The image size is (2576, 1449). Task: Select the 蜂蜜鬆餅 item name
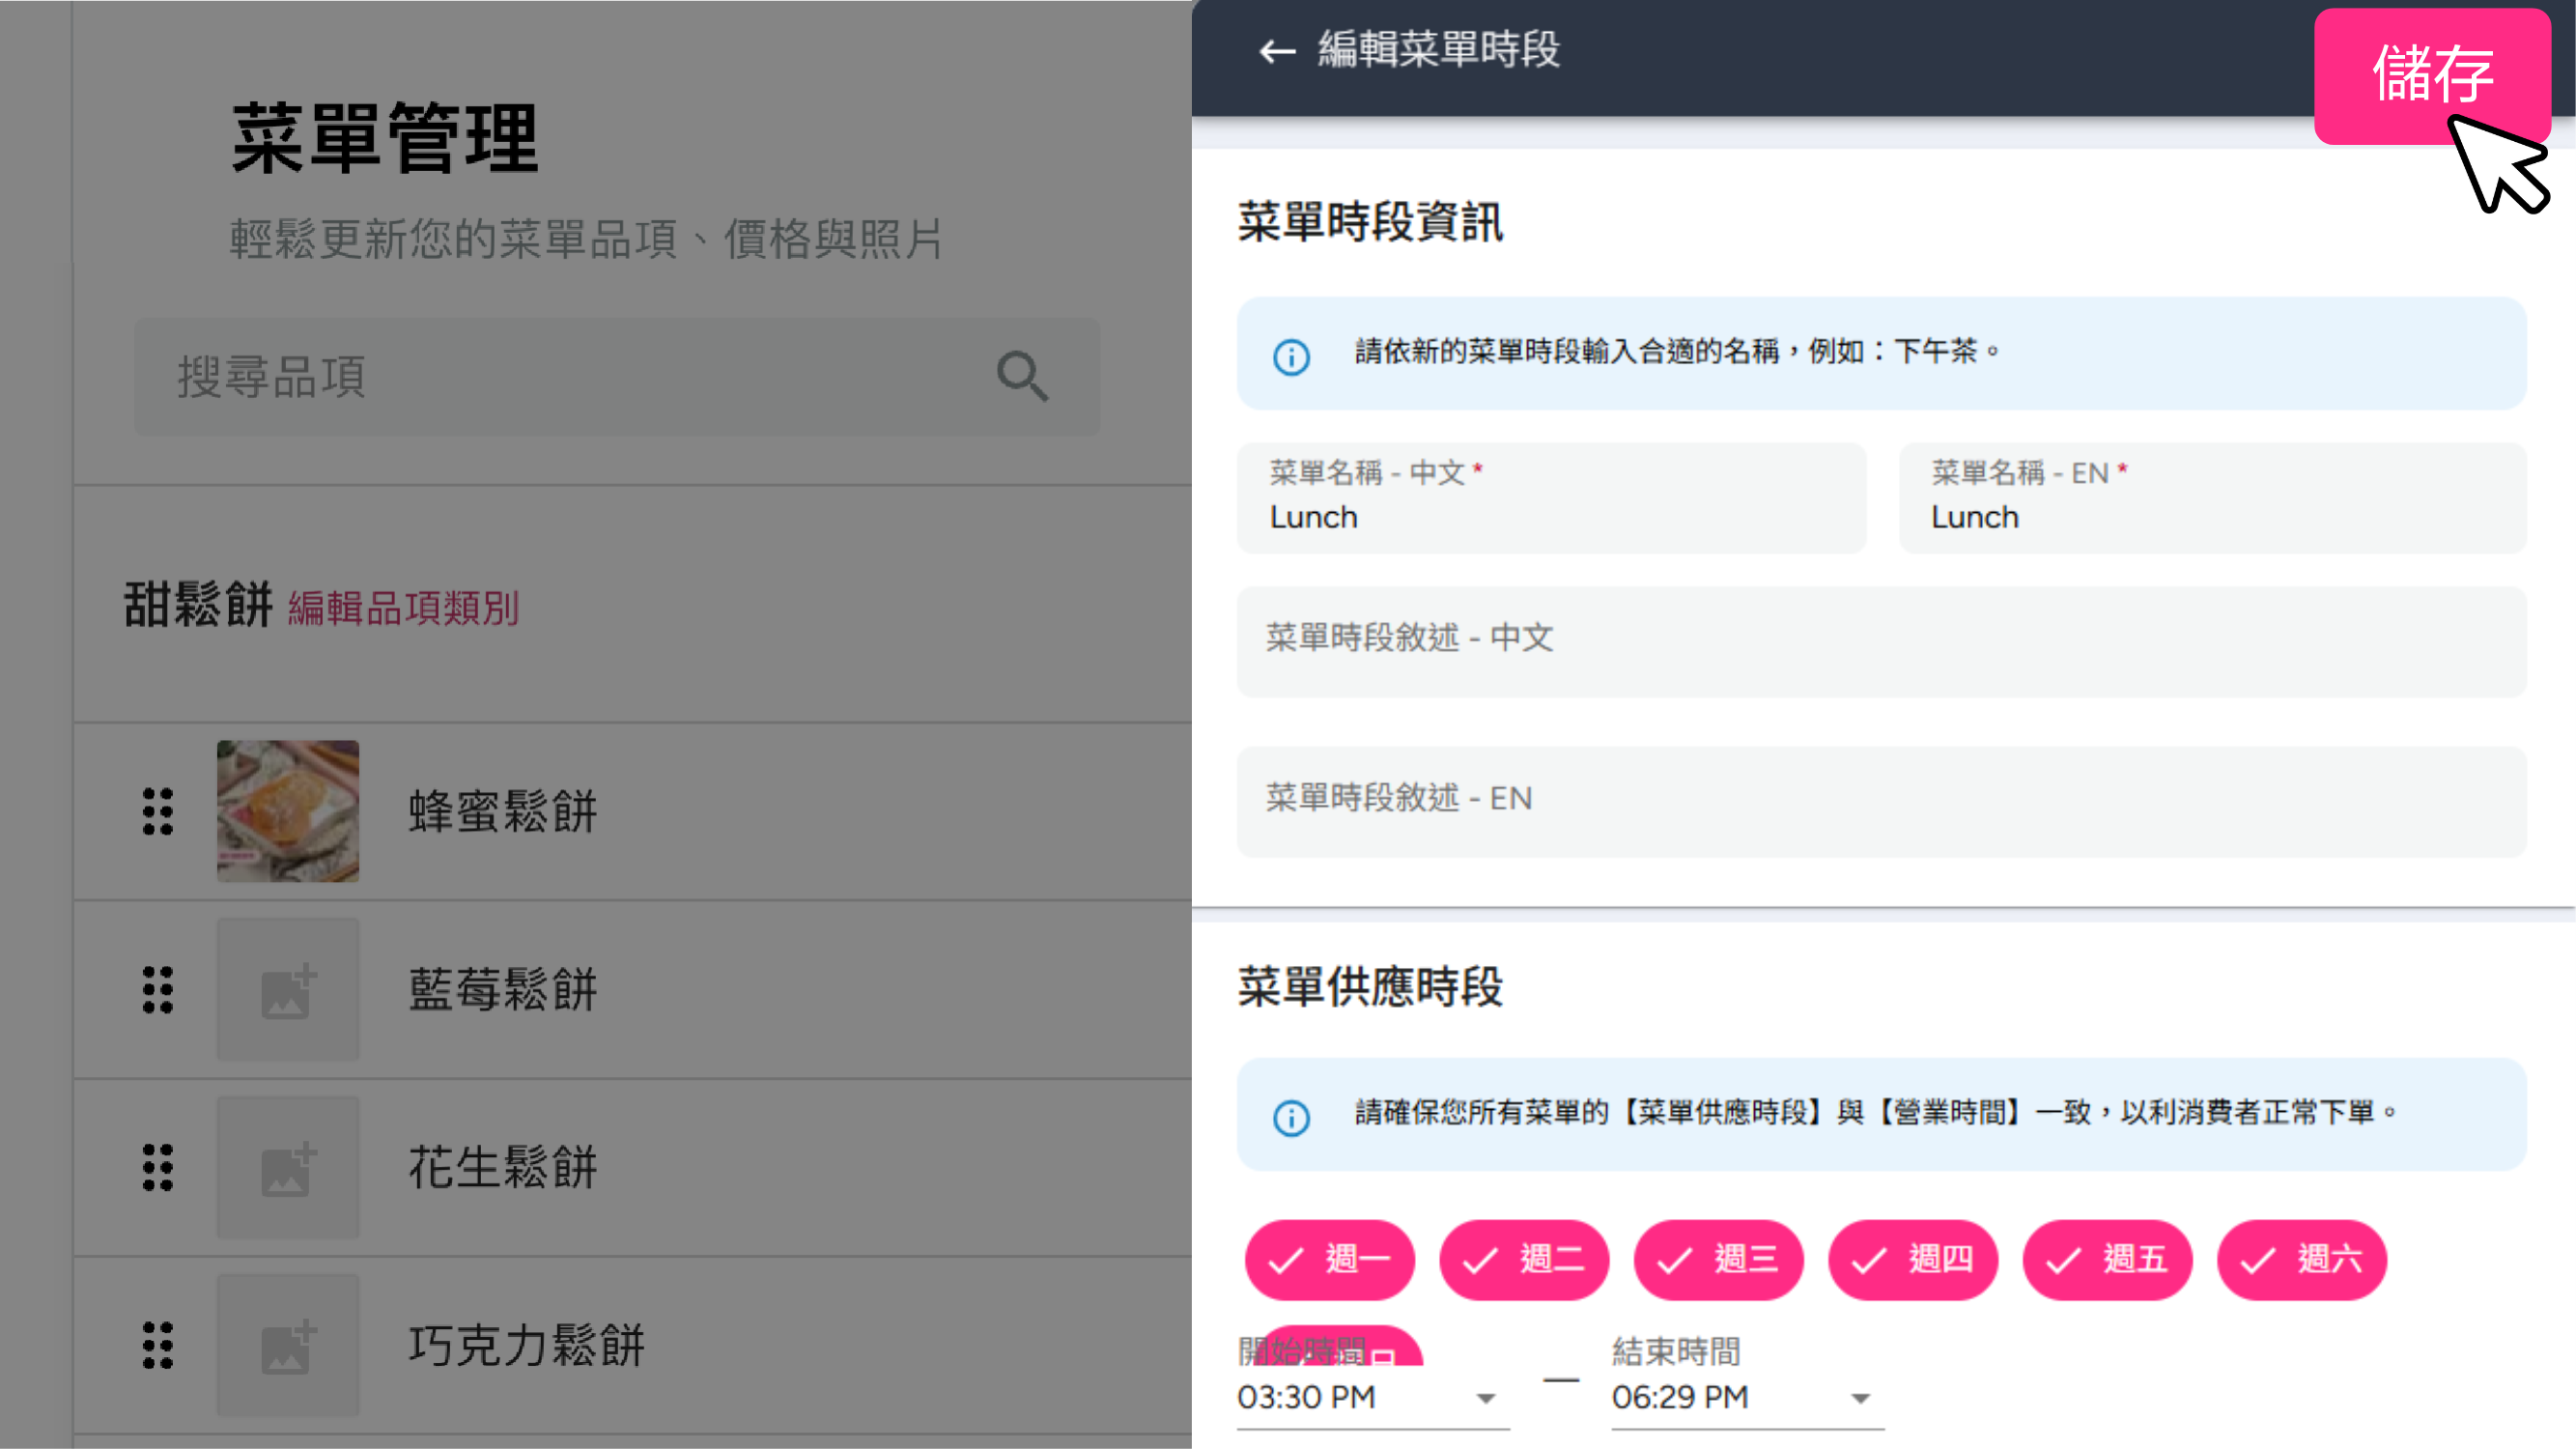(x=502, y=811)
